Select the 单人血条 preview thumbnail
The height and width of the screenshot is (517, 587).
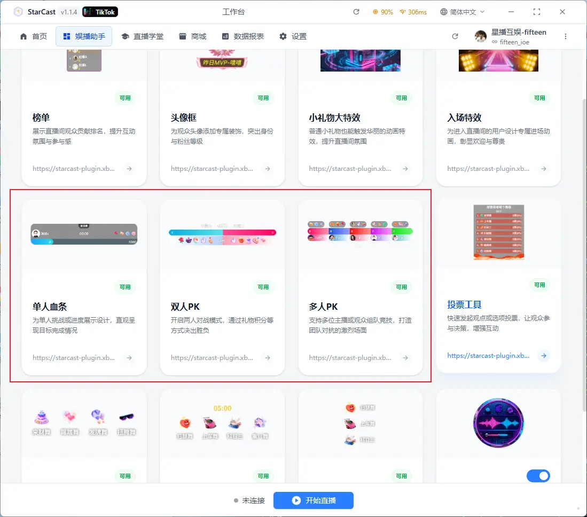click(84, 234)
